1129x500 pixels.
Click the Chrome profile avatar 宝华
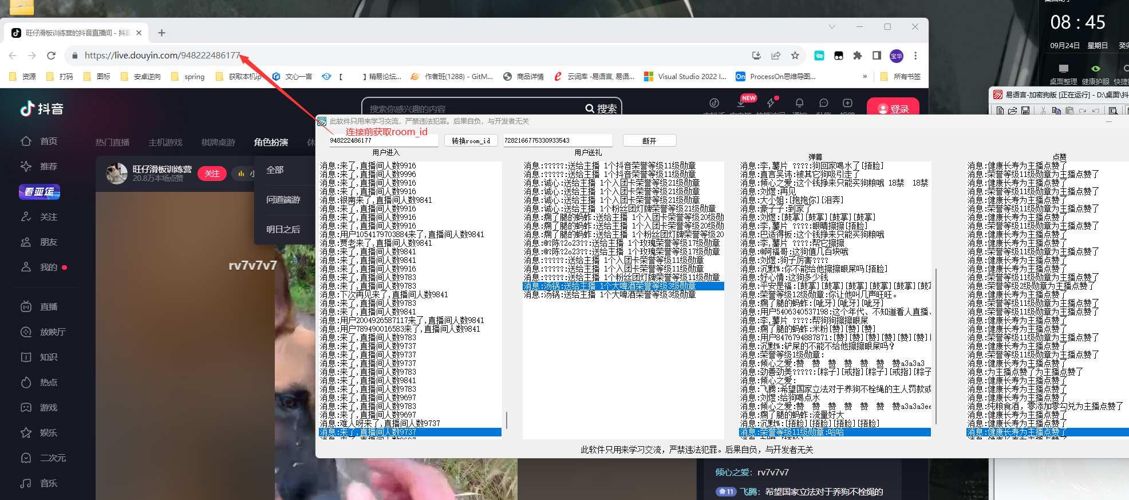896,56
